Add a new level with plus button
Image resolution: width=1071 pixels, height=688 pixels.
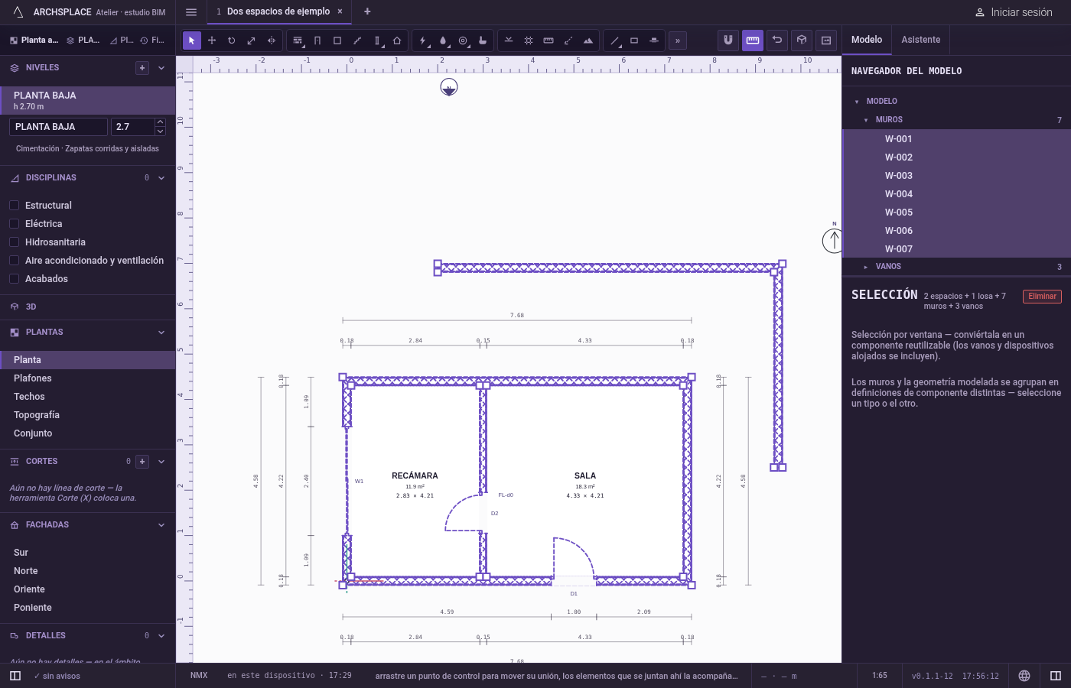click(x=142, y=68)
